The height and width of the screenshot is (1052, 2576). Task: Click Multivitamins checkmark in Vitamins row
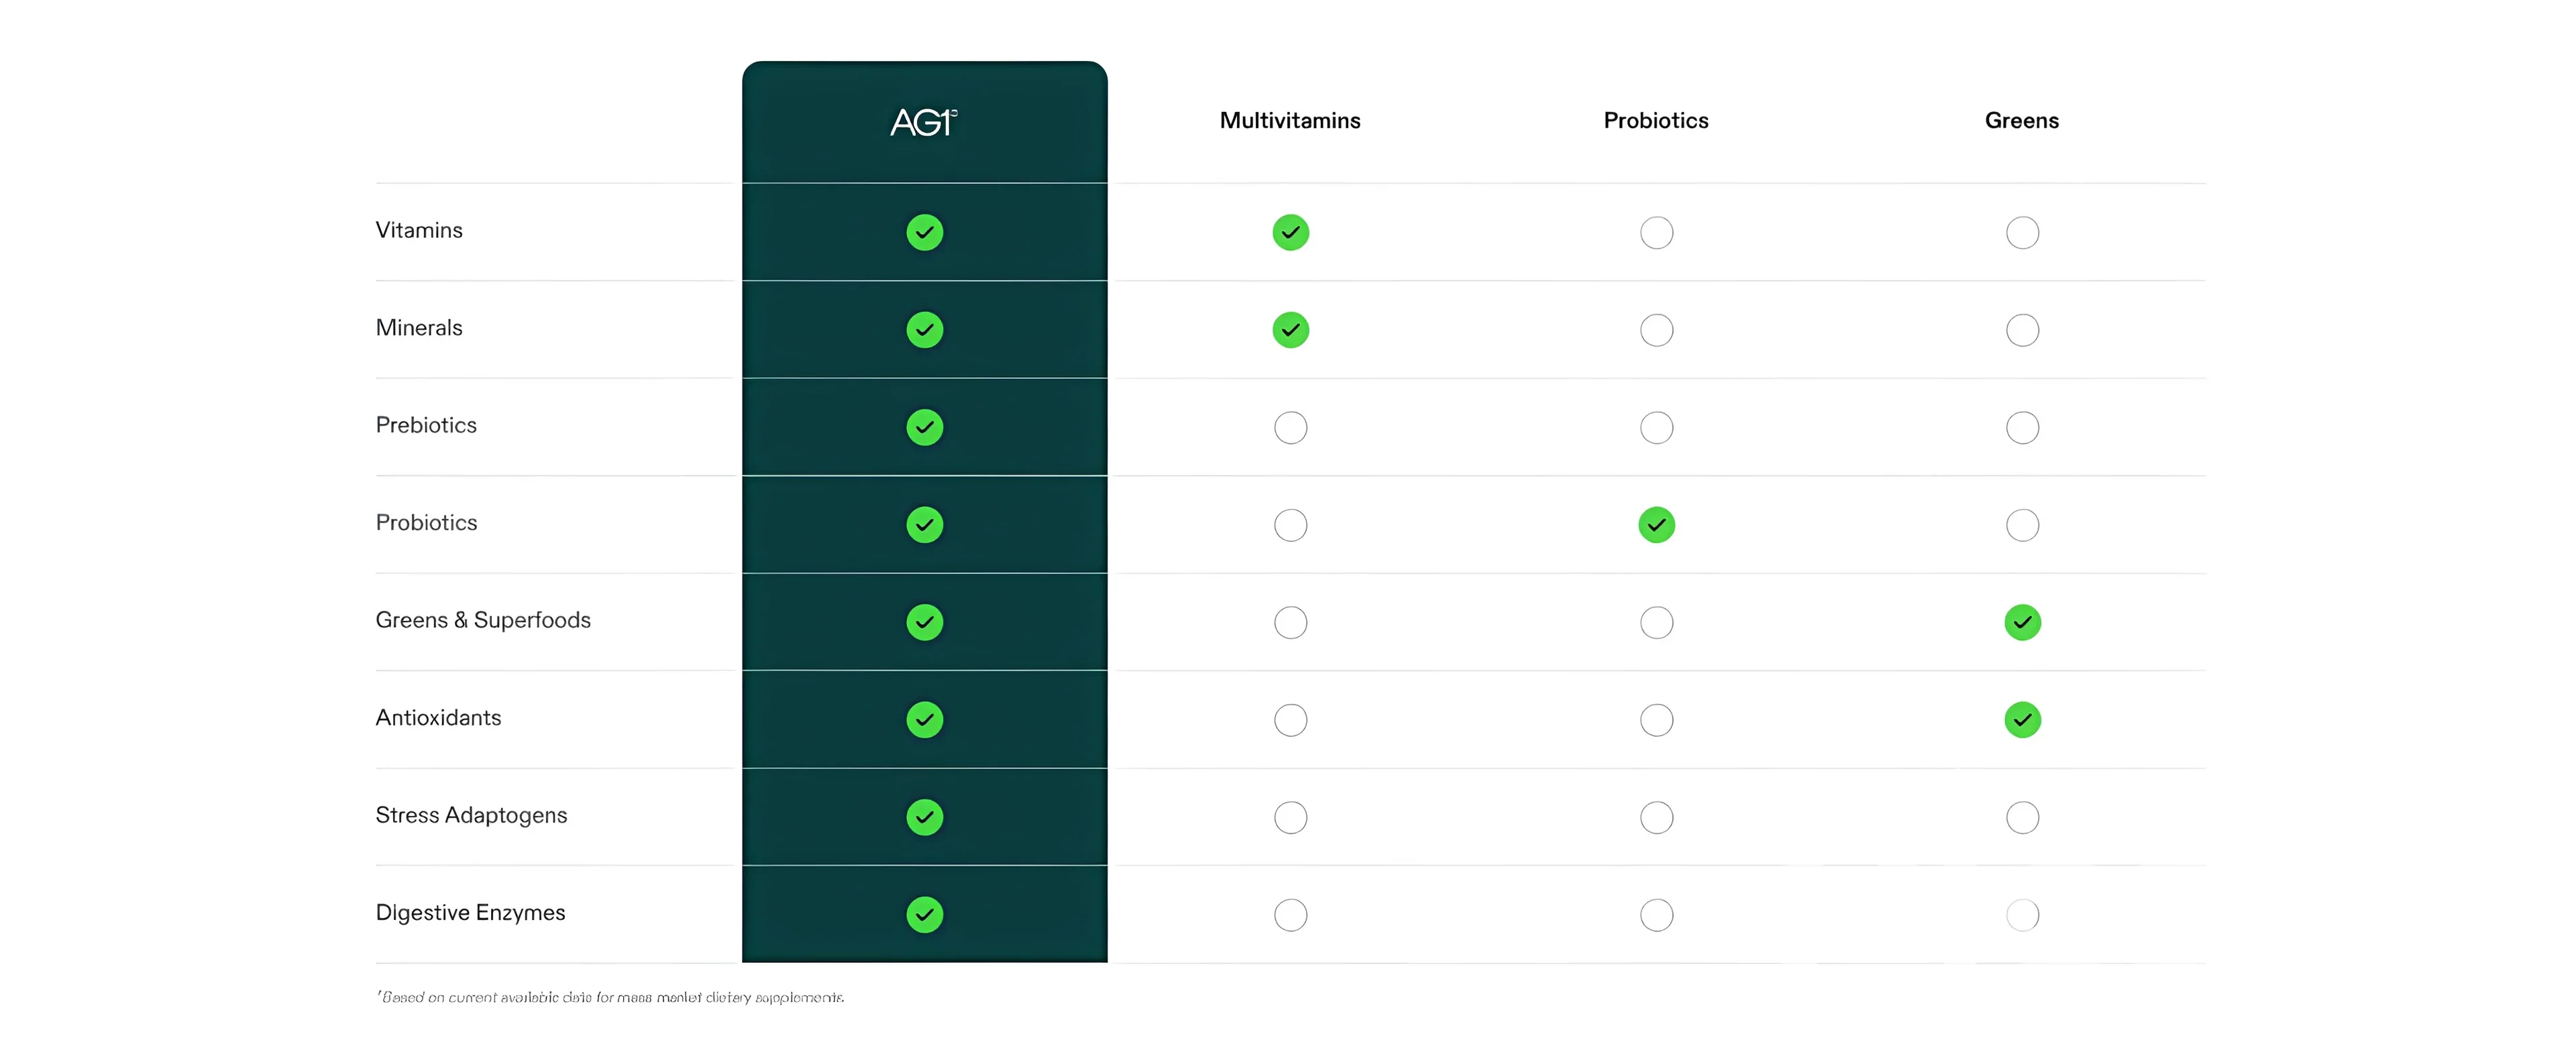1290,233
